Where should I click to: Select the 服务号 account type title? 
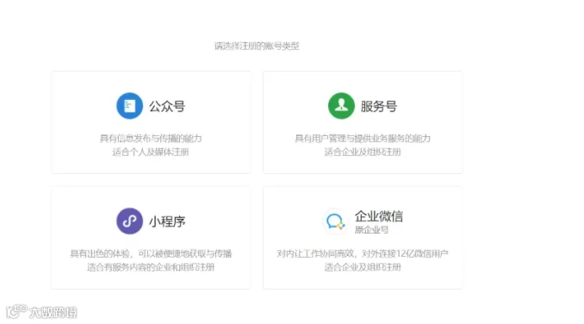pyautogui.click(x=379, y=107)
